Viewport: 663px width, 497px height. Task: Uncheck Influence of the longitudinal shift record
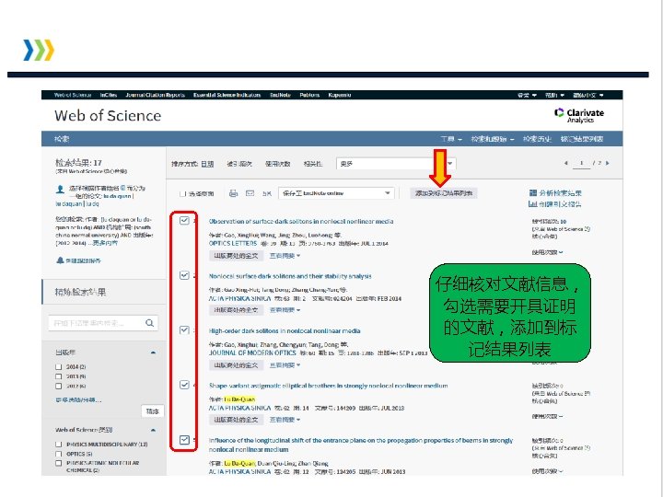click(x=184, y=440)
